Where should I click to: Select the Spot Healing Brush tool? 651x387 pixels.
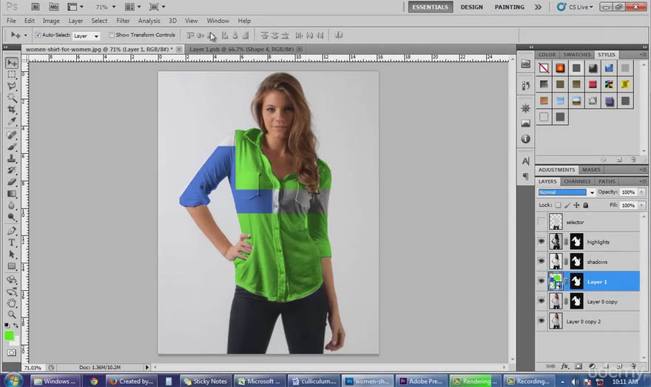tap(12, 135)
